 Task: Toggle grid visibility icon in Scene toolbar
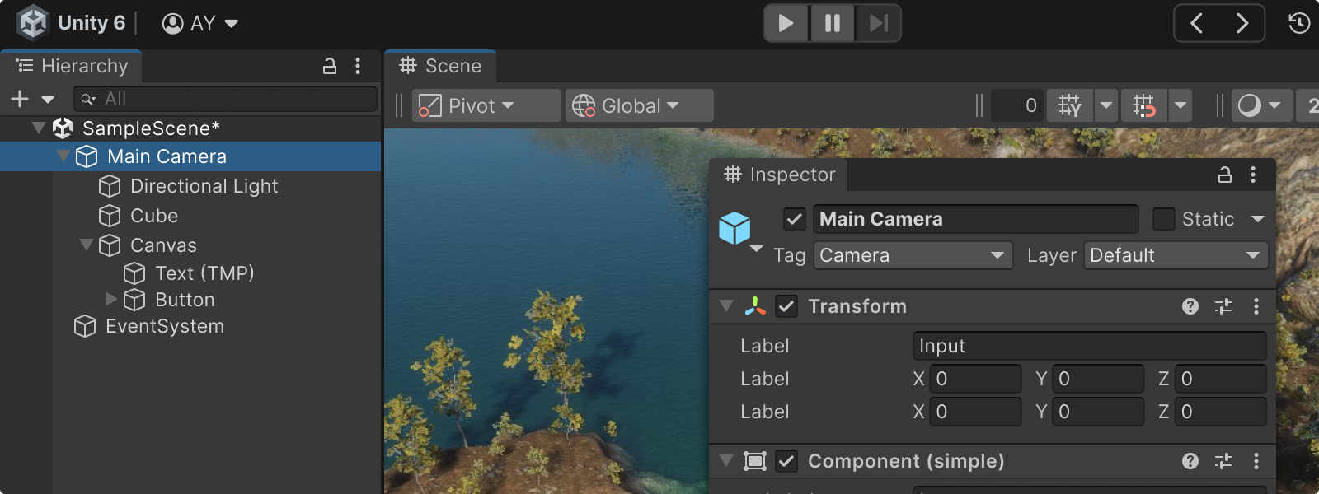coord(1070,105)
